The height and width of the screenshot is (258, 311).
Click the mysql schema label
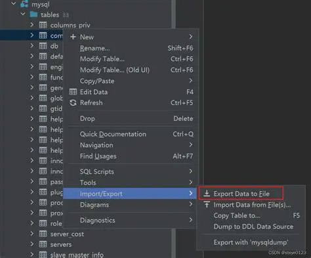pos(41,4)
